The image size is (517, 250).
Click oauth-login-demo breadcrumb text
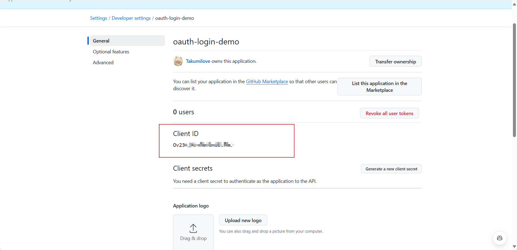coord(175,18)
